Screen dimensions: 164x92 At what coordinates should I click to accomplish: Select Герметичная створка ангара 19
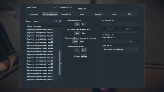point(42,39)
